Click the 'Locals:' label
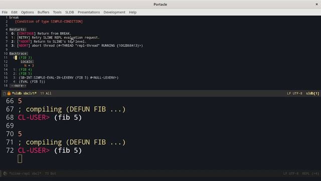321x181 pixels. (x=27, y=61)
